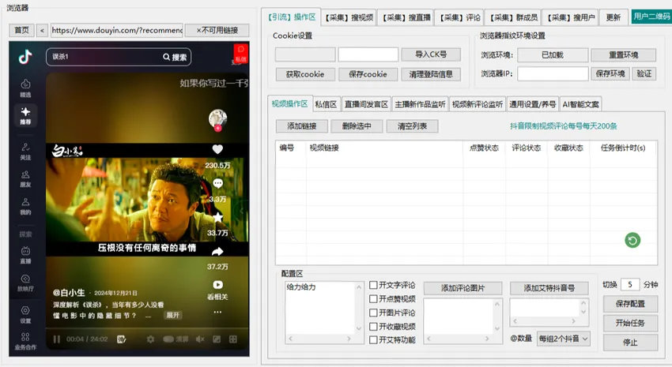Click the Douyin logo icon
The width and height of the screenshot is (672, 367).
(25, 57)
